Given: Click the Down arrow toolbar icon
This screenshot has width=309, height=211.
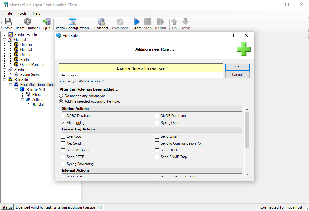Looking at the screenshot, I should click(185, 22).
